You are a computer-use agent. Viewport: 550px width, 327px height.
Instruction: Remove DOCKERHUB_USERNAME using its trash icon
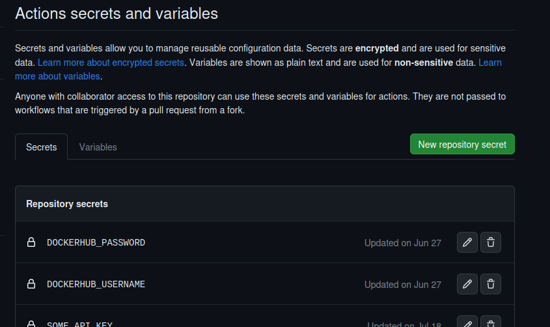pos(490,284)
